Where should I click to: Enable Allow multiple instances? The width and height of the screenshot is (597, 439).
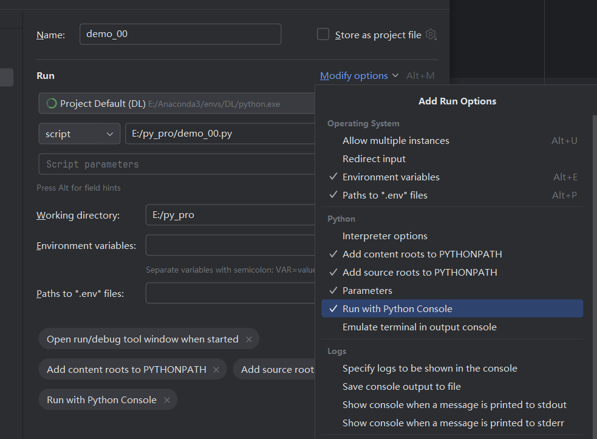[x=452, y=141]
